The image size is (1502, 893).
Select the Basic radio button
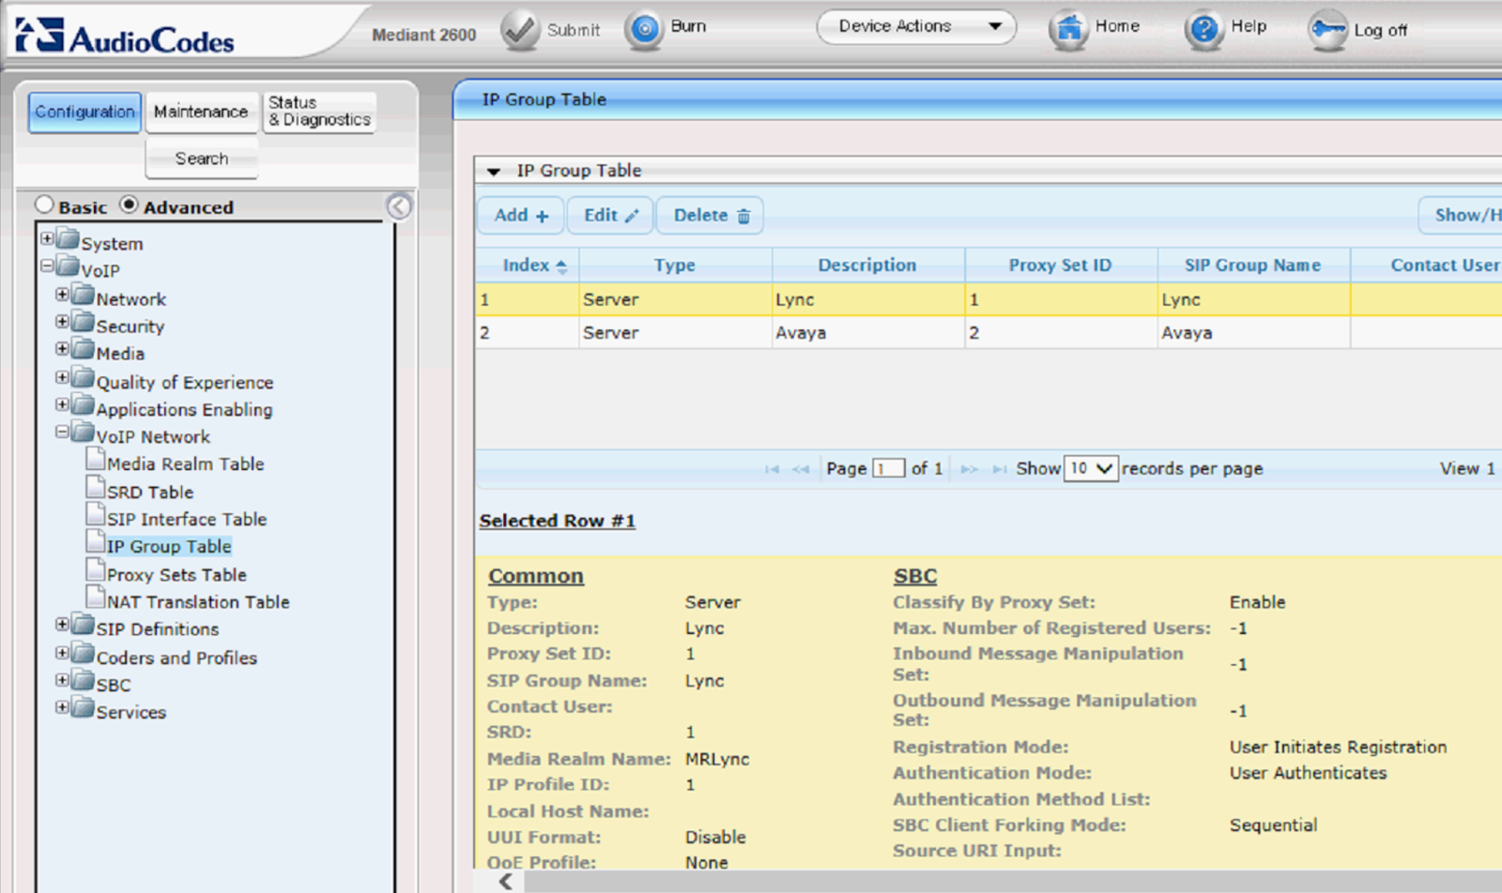[x=43, y=204]
